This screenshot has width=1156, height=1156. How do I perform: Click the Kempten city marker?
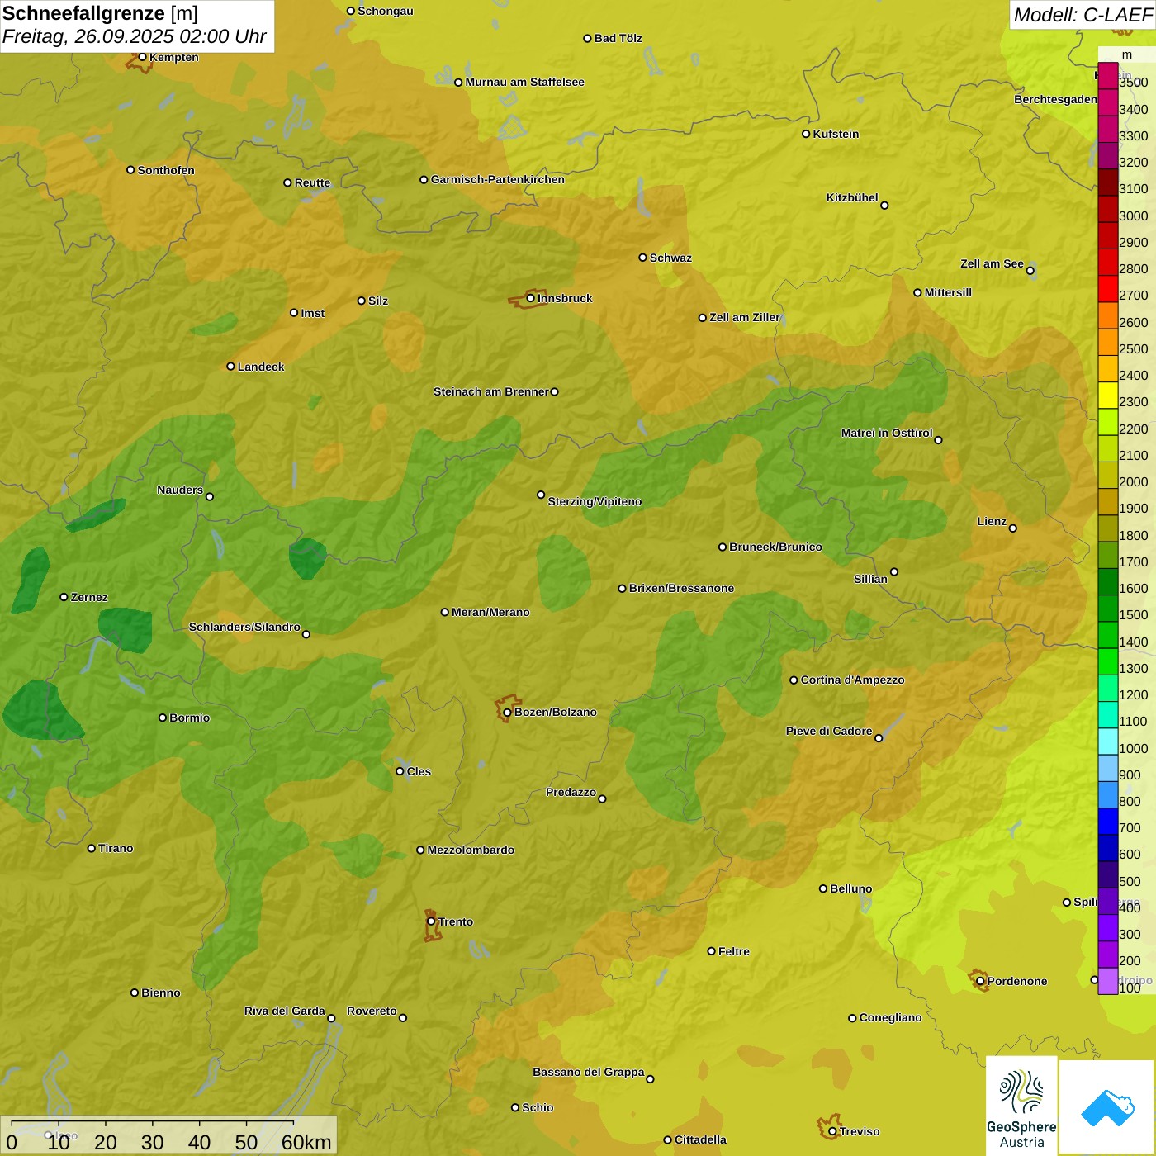click(x=142, y=57)
